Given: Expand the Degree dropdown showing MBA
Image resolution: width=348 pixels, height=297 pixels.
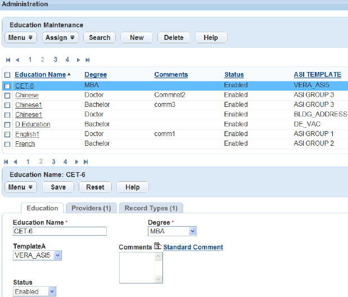Looking at the screenshot, I should coord(192,231).
